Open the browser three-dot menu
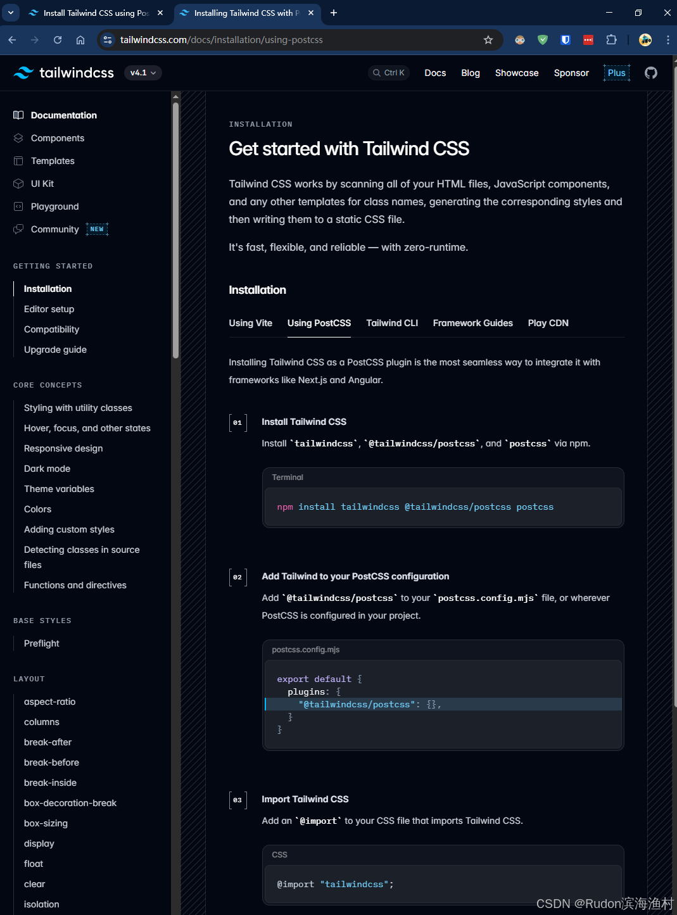Viewport: 677px width, 915px height. tap(668, 40)
